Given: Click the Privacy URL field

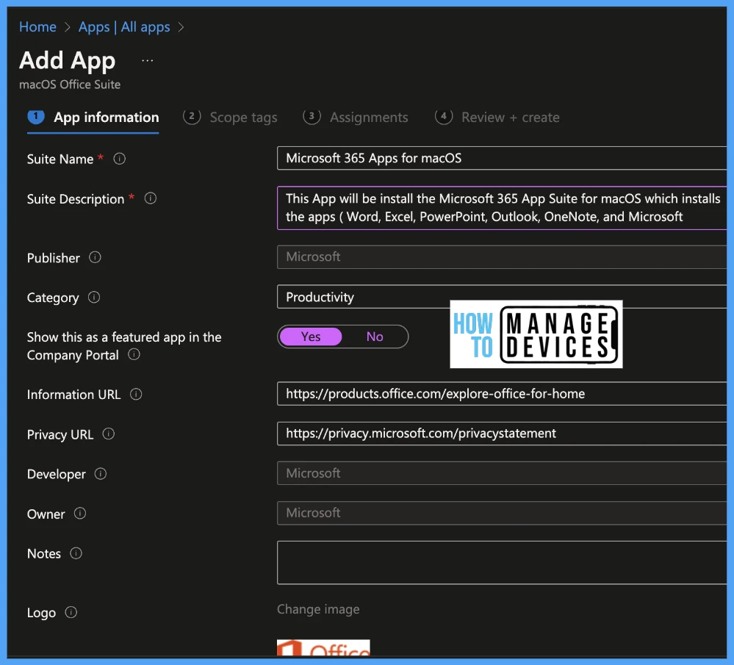Looking at the screenshot, I should pyautogui.click(x=502, y=434).
